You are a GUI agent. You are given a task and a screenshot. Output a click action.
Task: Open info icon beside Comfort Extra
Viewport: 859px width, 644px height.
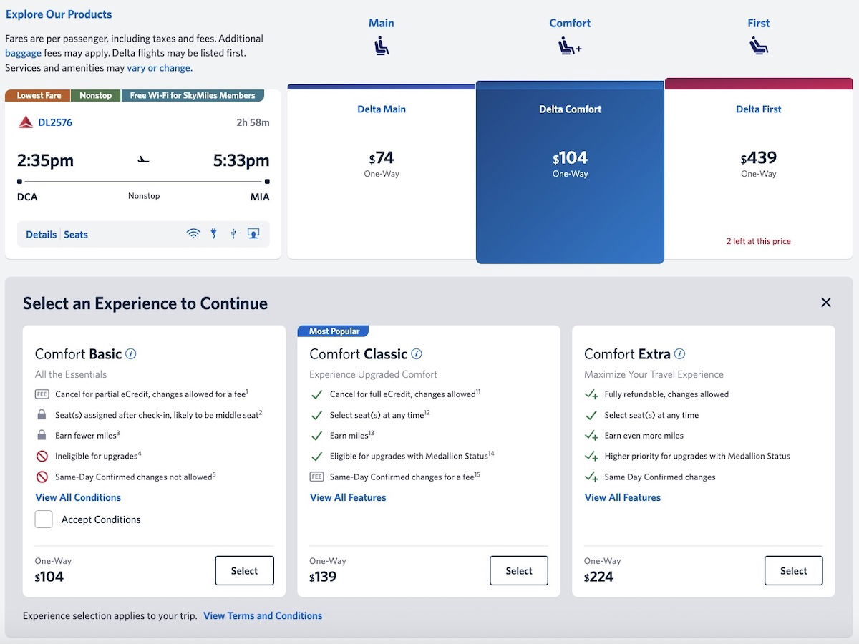pyautogui.click(x=680, y=354)
